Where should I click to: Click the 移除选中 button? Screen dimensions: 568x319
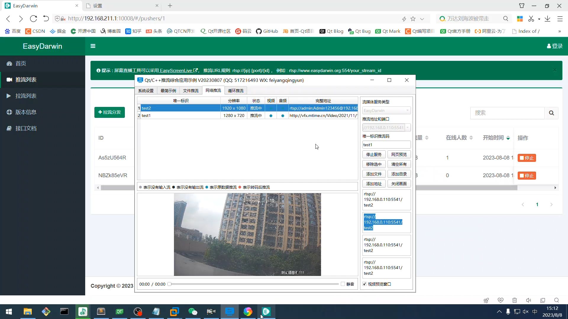click(374, 164)
